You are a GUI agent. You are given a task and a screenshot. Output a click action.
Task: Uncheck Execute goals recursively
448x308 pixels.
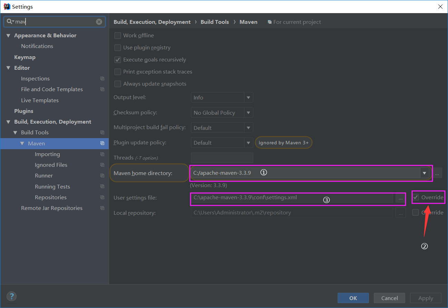coord(118,60)
